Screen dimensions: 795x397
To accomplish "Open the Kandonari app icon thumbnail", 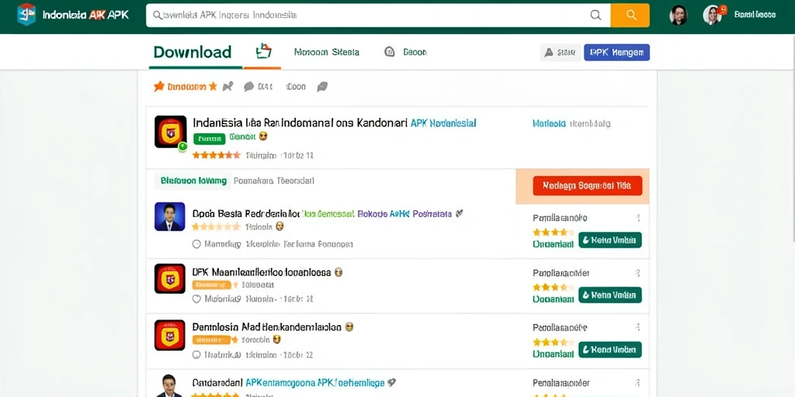I will pos(170,132).
